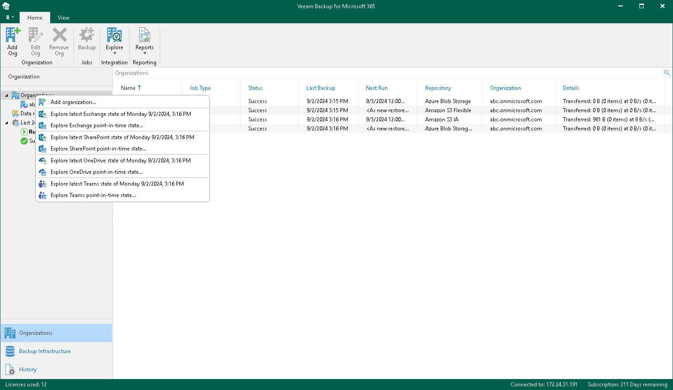Select the Amazon S3 IA repository cell
Image resolution: width=673 pixels, height=390 pixels.
pos(442,120)
